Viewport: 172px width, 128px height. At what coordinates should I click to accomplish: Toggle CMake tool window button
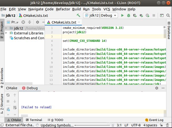14,120
